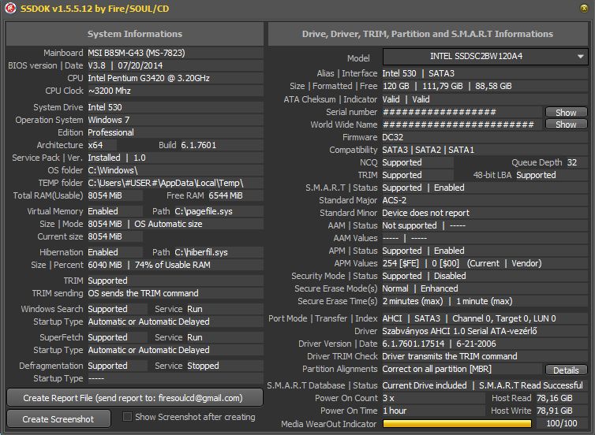Click Build value 6.1.7601
595x435 pixels.
point(198,145)
